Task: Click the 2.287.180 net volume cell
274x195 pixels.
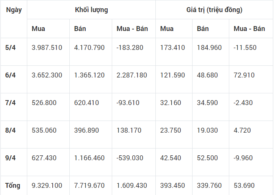Action: coord(132,75)
